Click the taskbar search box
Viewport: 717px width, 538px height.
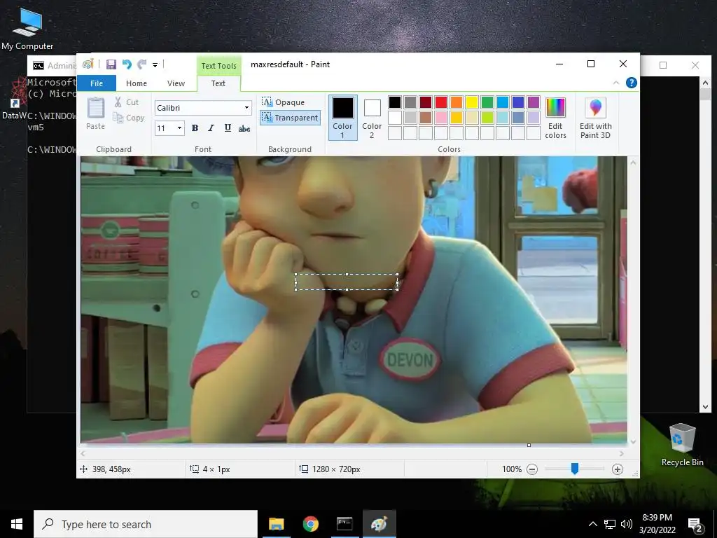pos(146,524)
